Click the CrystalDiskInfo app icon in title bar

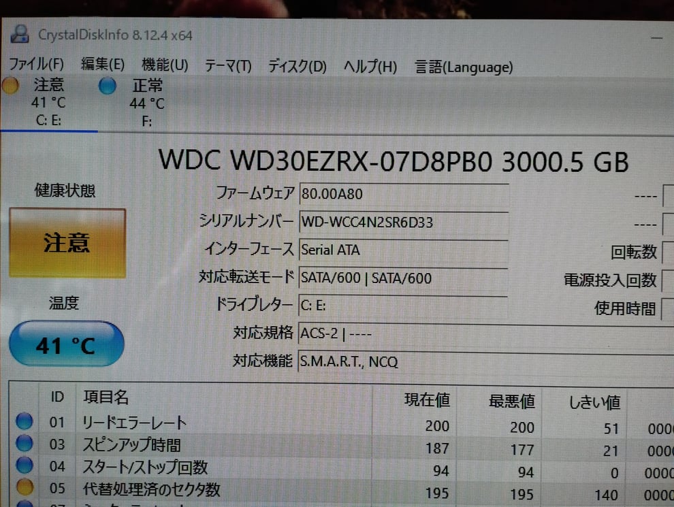pyautogui.click(x=19, y=34)
